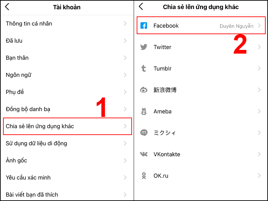Open Yêu cầu xác minh
Viewport: 268px width, 201px height.
(x=67, y=178)
